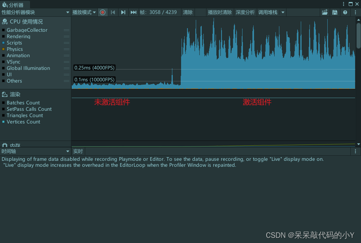Jump to current last frame button

[x=134, y=12]
